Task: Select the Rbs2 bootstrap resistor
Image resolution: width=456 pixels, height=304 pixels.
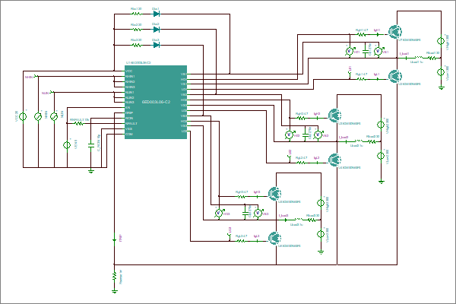Action: pos(136,29)
